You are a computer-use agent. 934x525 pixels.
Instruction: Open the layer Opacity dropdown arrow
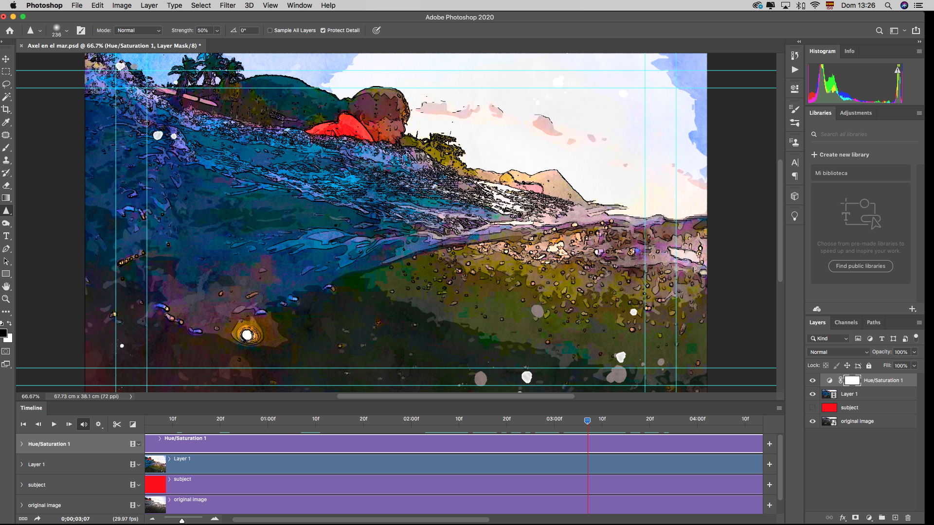pyautogui.click(x=914, y=352)
